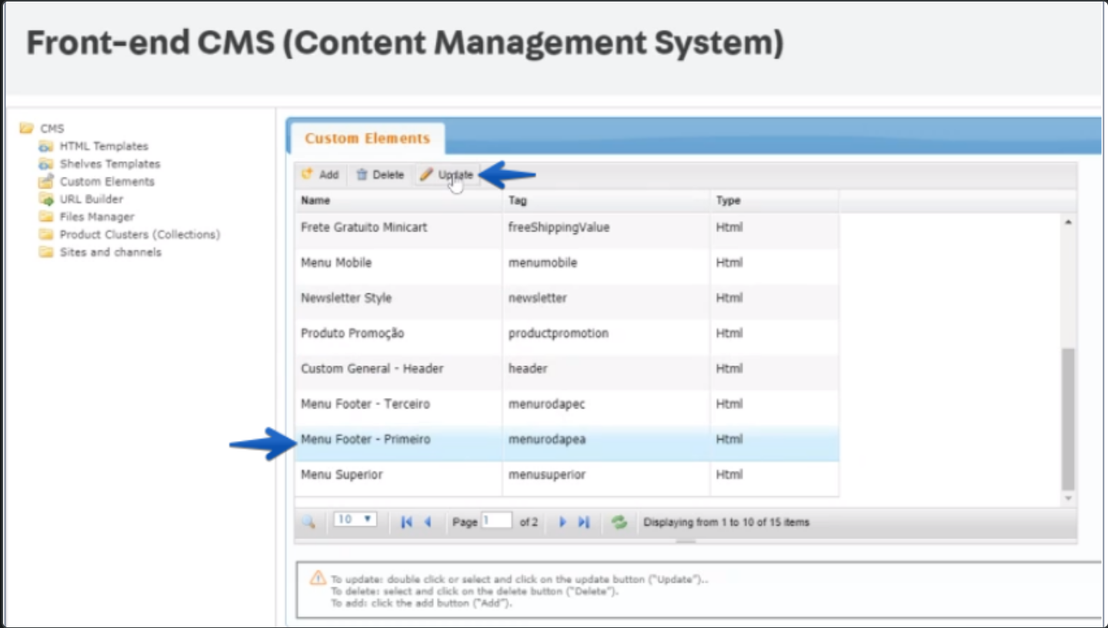Open URL Builder in sidebar

pos(92,199)
